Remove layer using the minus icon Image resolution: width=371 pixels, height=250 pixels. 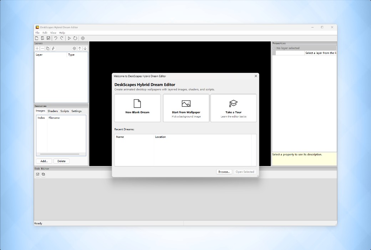[42, 48]
